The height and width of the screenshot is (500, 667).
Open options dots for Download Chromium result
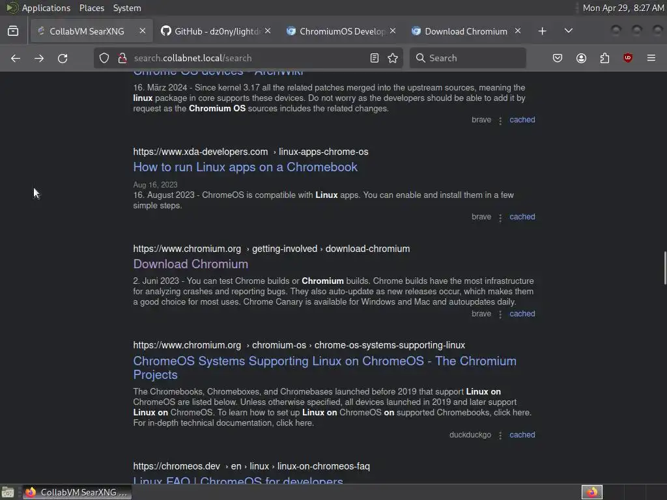click(x=500, y=314)
